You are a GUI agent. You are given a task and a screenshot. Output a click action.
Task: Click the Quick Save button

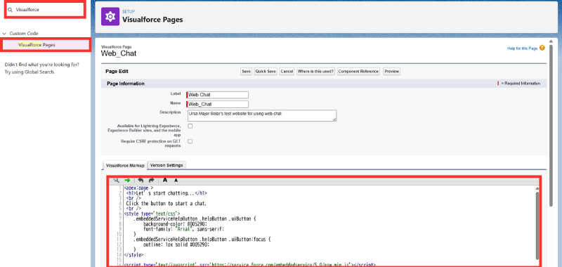click(266, 72)
